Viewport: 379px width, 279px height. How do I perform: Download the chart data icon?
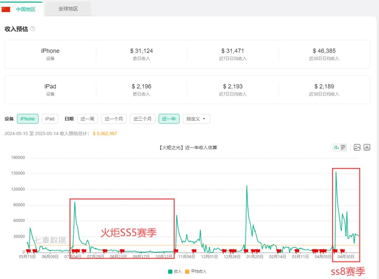pos(367,147)
